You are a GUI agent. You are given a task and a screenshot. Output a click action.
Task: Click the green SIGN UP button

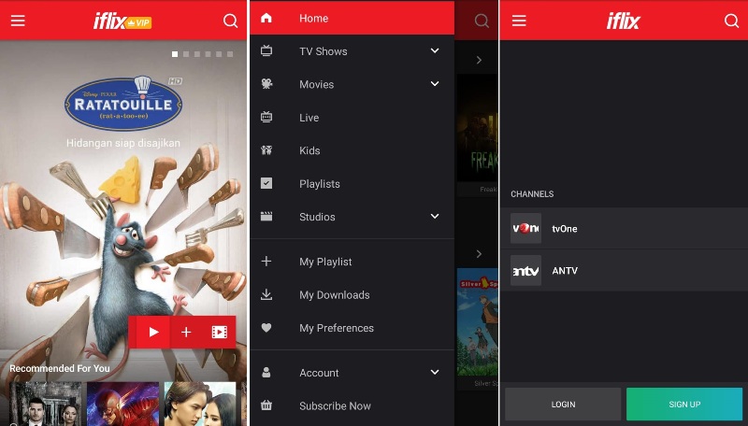tap(684, 405)
